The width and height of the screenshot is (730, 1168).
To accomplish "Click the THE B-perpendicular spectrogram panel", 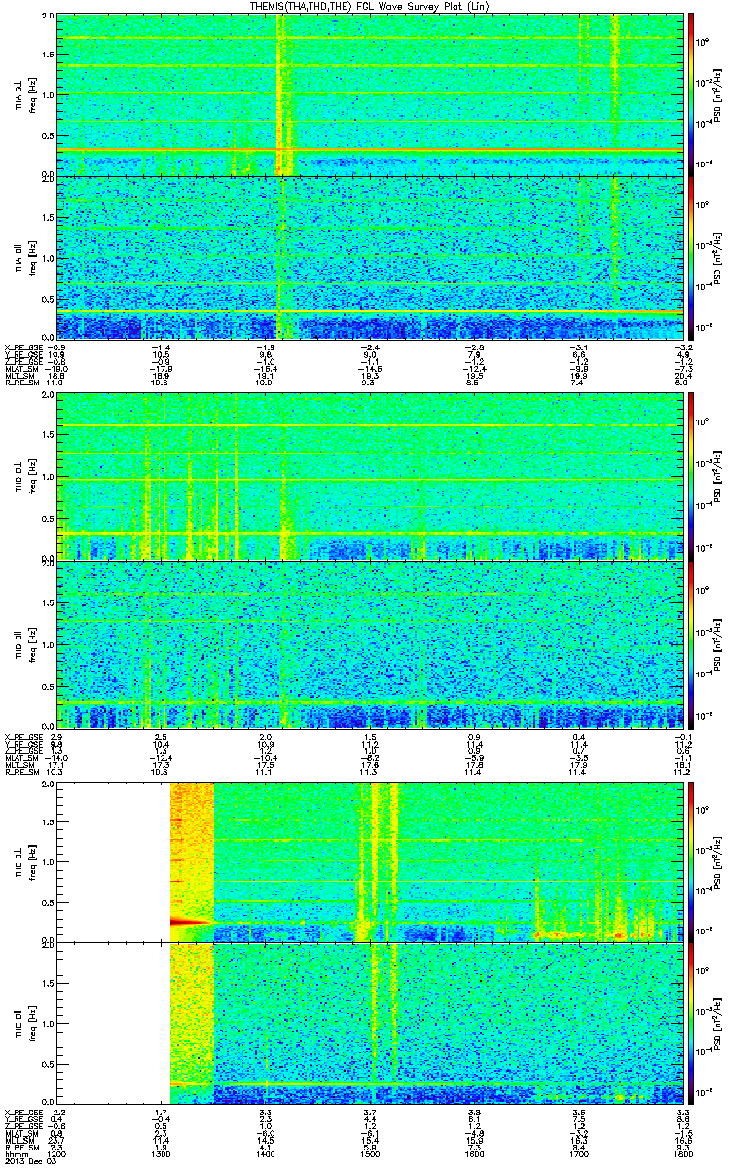I will pyautogui.click(x=370, y=860).
